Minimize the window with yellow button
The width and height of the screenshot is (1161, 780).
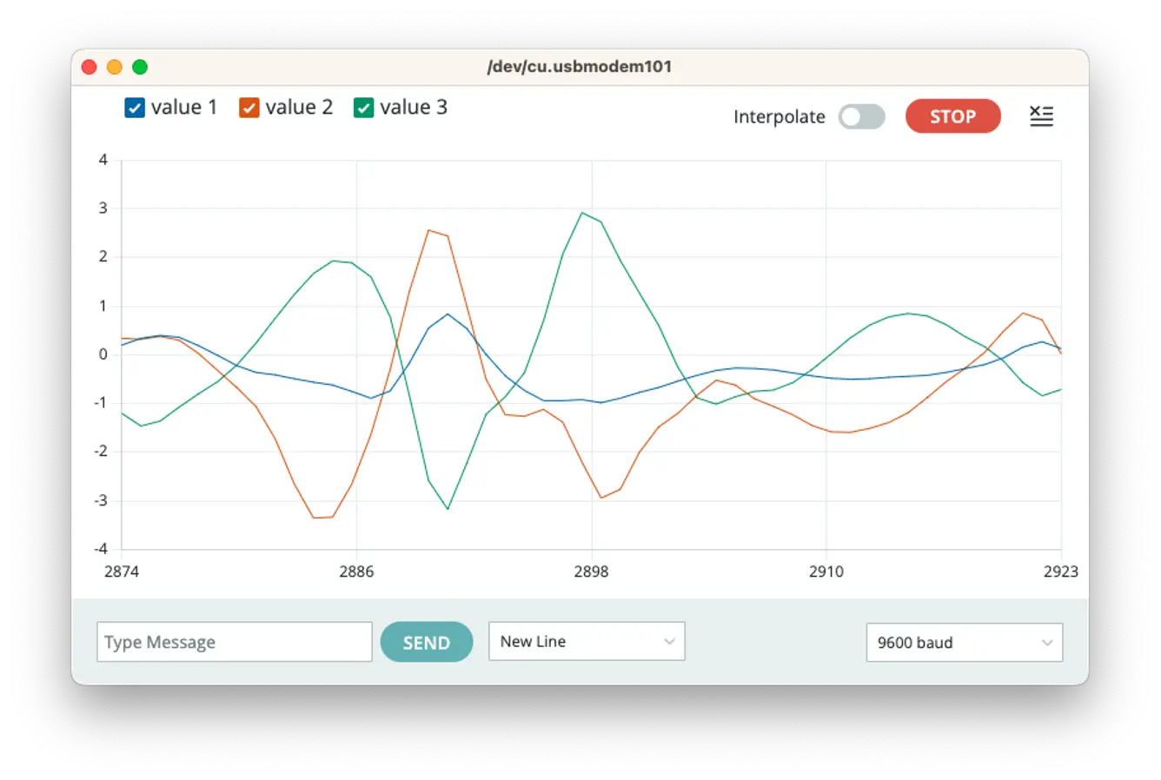click(x=114, y=67)
